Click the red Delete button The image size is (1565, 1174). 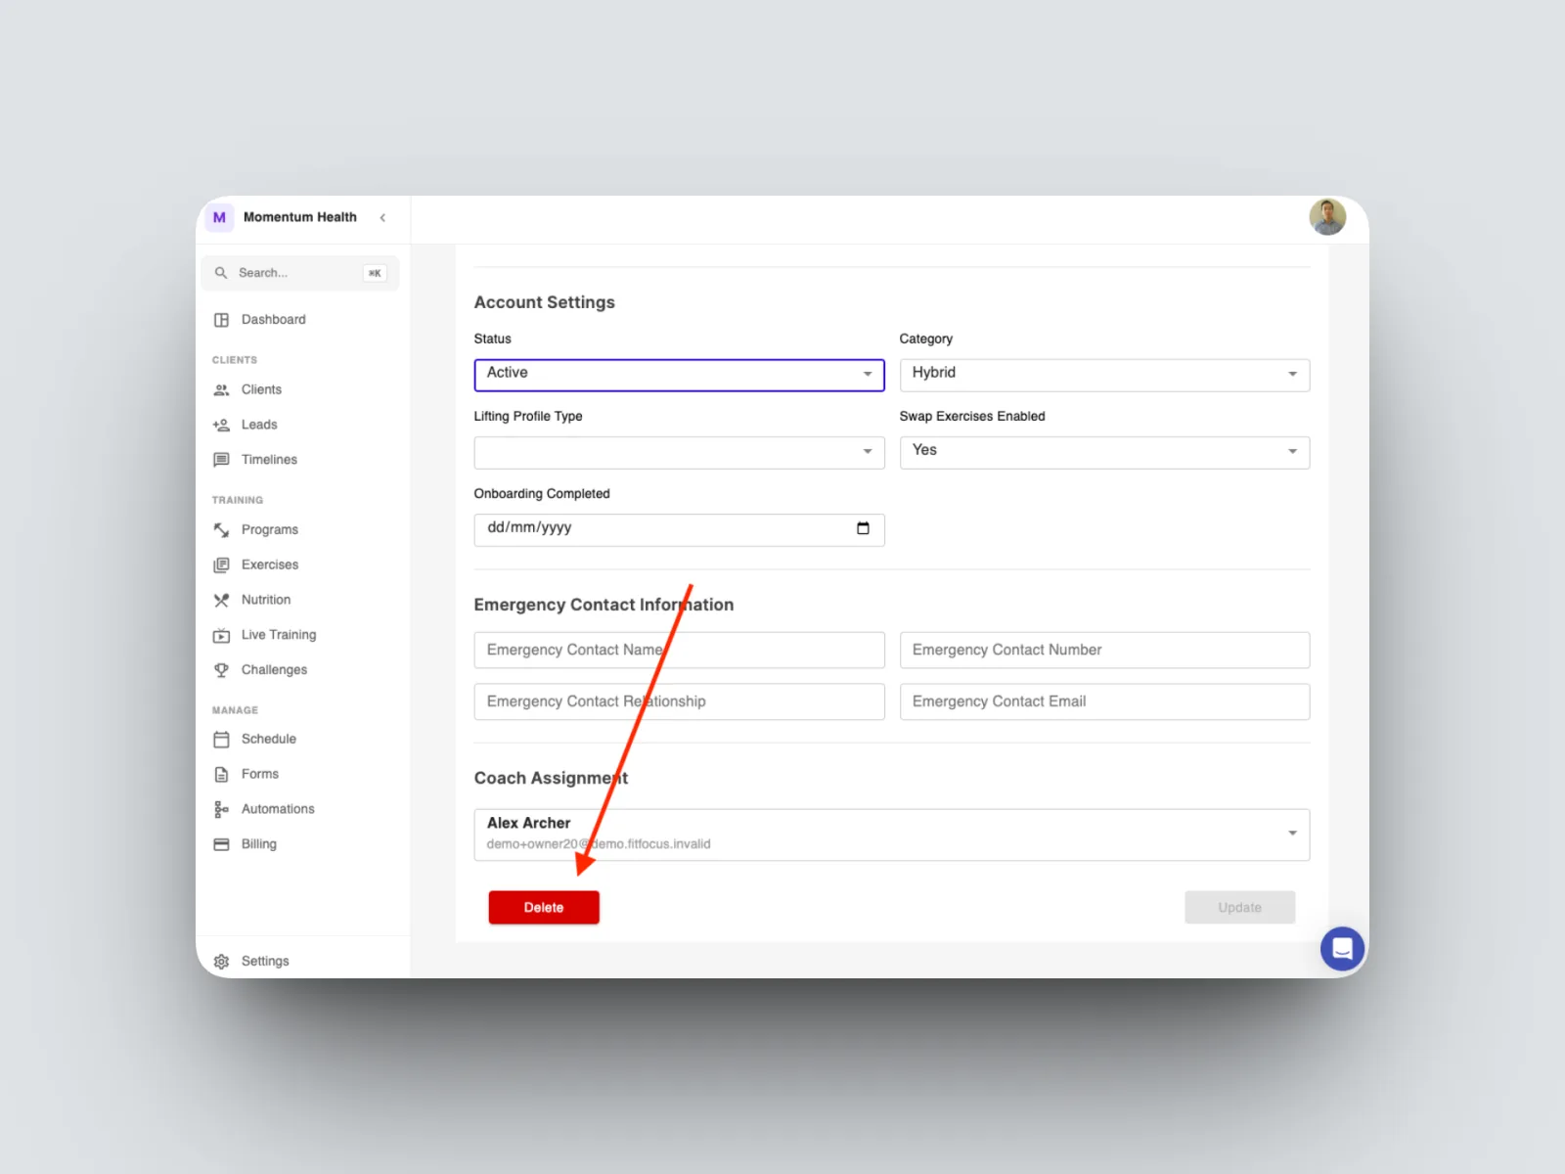point(544,907)
